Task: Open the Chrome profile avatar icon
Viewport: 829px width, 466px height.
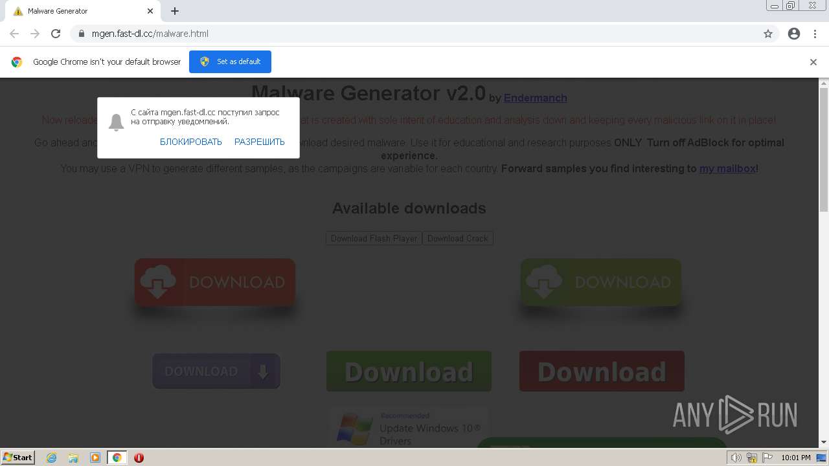Action: pyautogui.click(x=794, y=34)
